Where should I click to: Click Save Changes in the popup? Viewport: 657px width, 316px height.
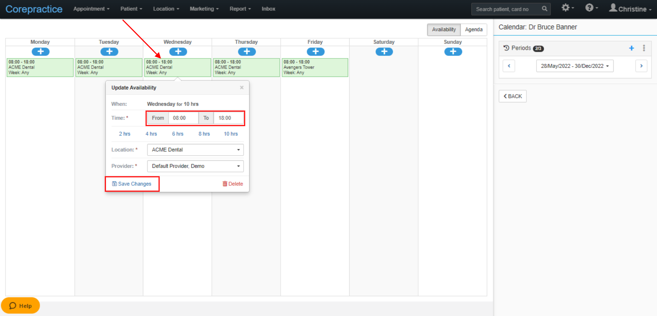pyautogui.click(x=132, y=184)
